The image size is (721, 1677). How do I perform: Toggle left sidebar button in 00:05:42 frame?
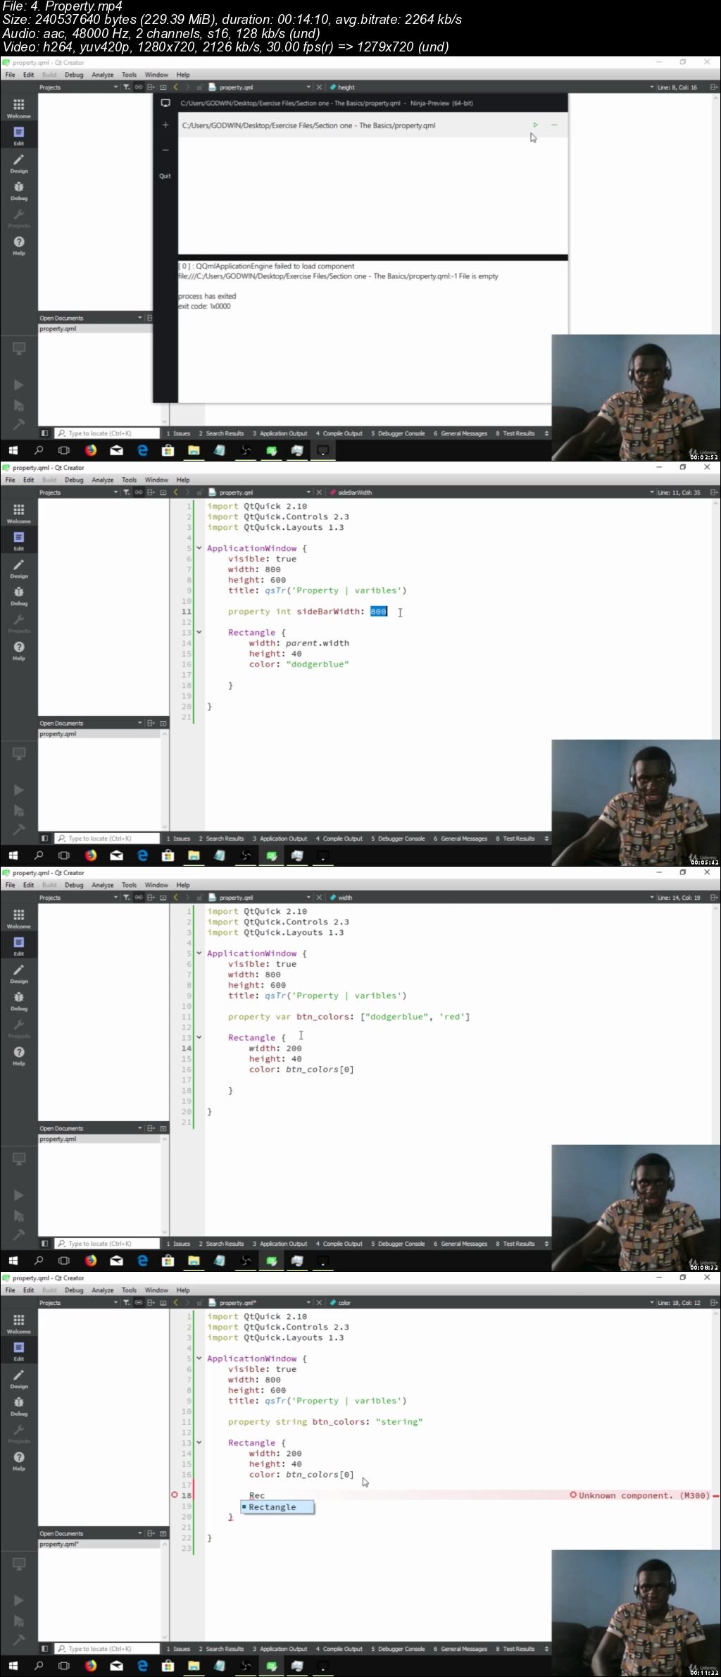[44, 839]
